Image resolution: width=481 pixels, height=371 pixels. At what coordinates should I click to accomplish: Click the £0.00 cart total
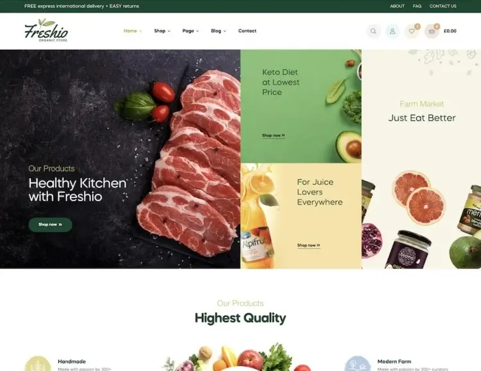click(x=450, y=31)
